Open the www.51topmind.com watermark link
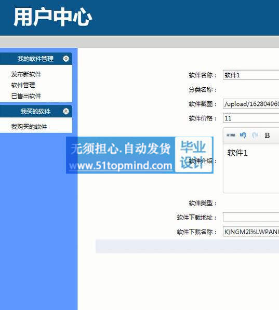Image resolution: width=279 pixels, height=310 pixels. coord(121,166)
